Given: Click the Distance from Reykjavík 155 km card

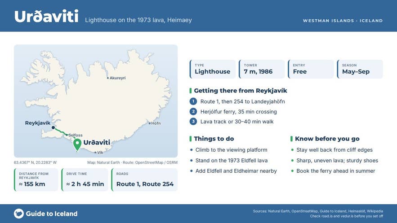Looking at the screenshot, I should point(36,180).
